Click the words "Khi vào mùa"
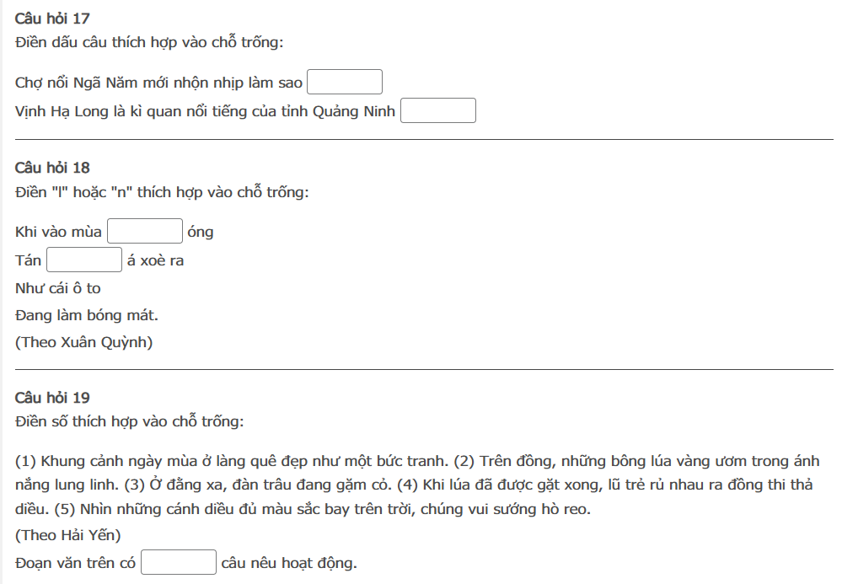This screenshot has width=842, height=584. point(58,232)
